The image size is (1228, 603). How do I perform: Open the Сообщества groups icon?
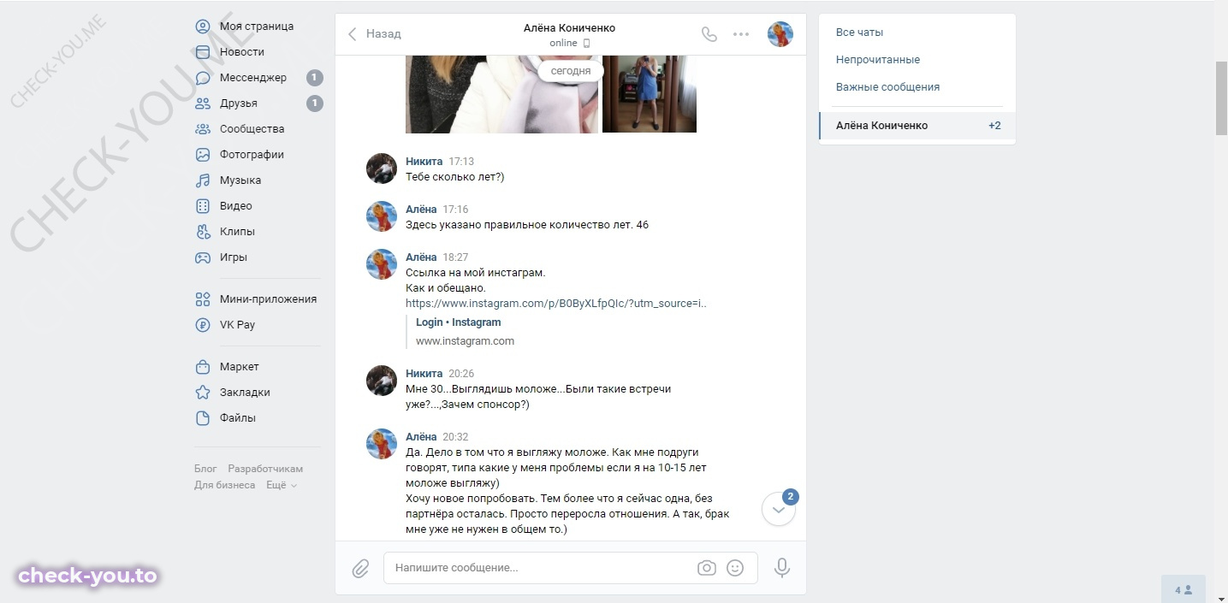coord(203,129)
